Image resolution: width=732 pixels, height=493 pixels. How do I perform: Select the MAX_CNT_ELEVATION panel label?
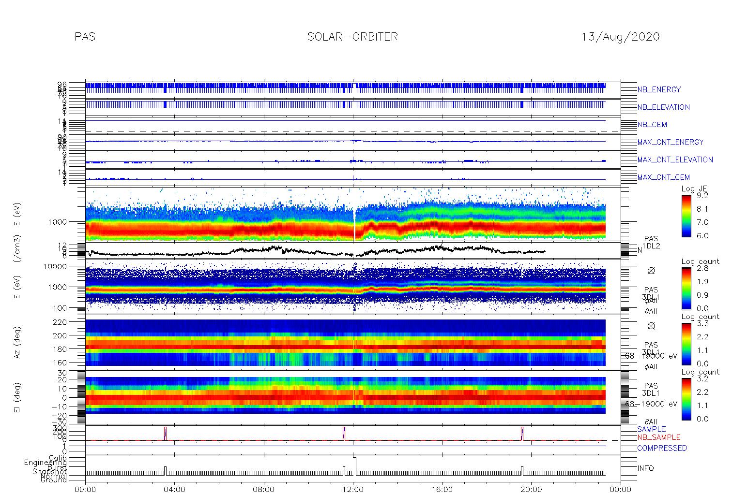(x=675, y=159)
